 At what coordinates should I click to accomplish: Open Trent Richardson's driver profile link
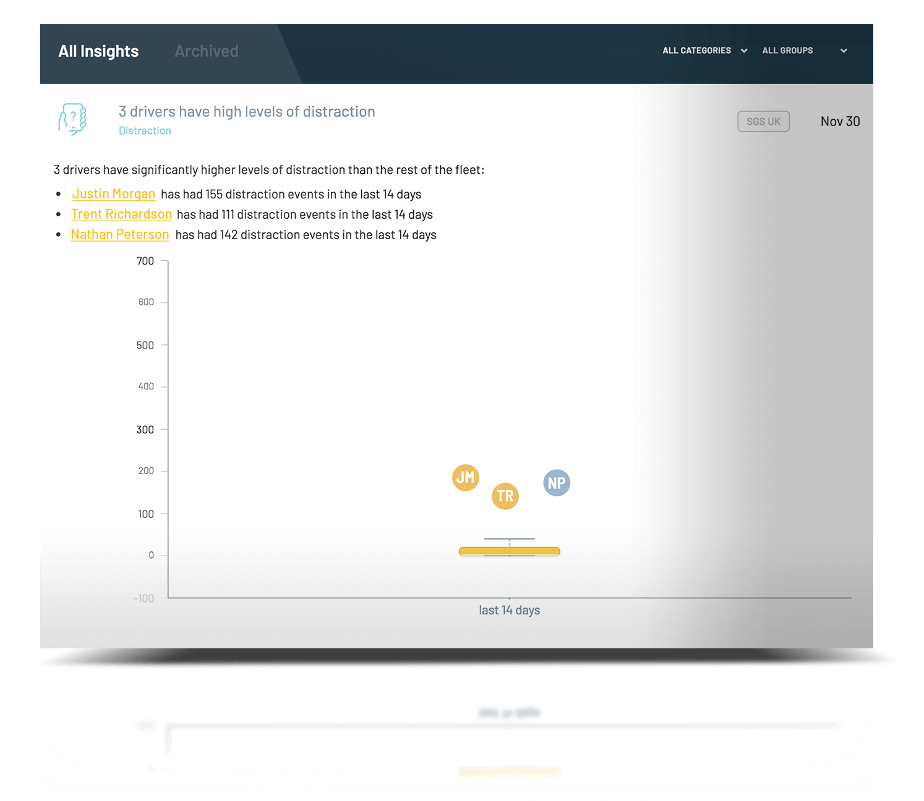tap(121, 214)
